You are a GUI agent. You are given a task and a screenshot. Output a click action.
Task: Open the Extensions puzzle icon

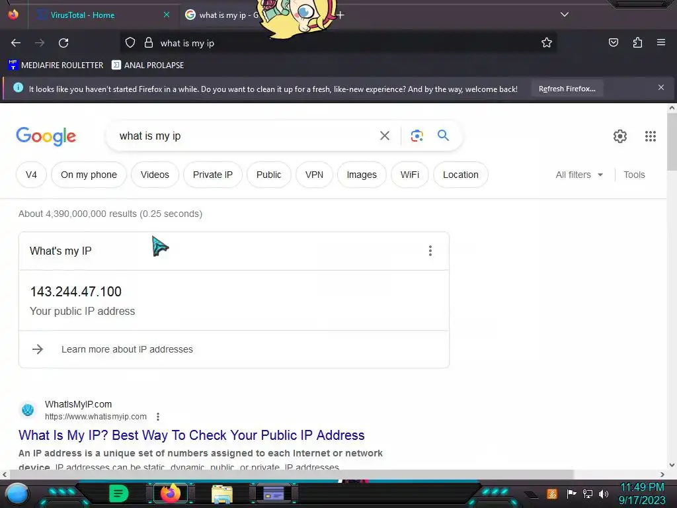637,42
